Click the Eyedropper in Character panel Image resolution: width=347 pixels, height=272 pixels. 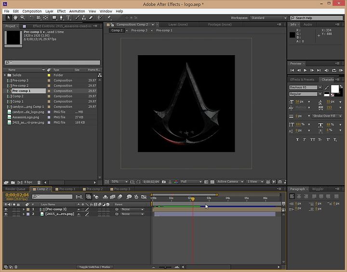tap(327, 88)
